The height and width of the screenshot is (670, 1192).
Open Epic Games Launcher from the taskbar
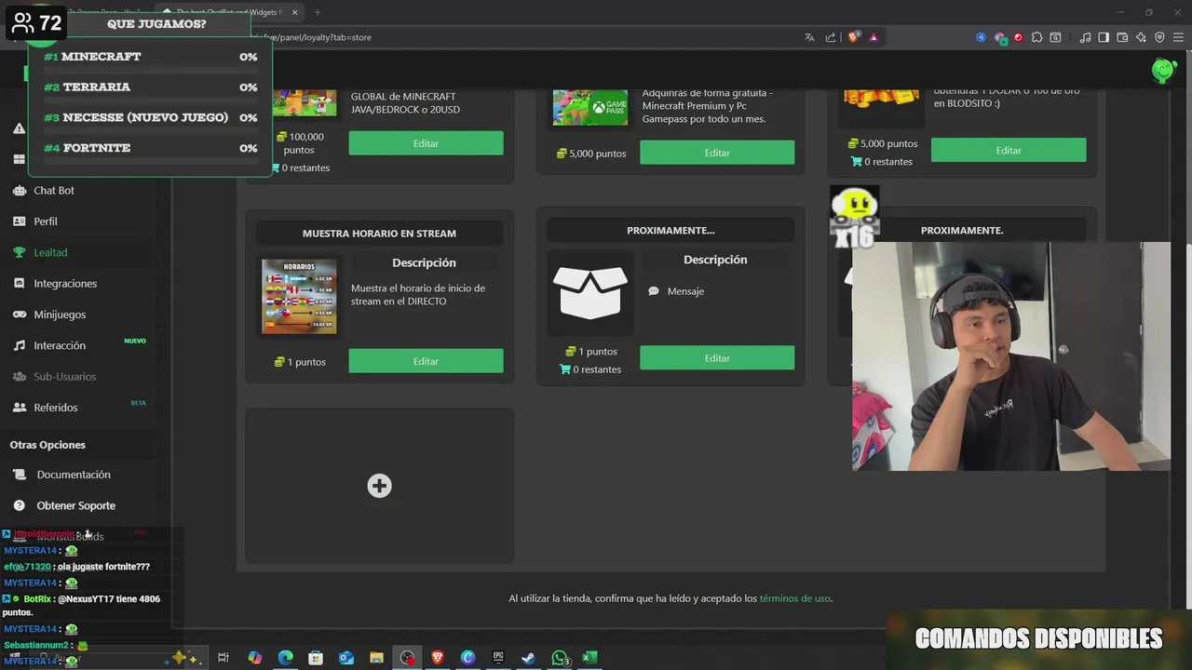click(498, 658)
